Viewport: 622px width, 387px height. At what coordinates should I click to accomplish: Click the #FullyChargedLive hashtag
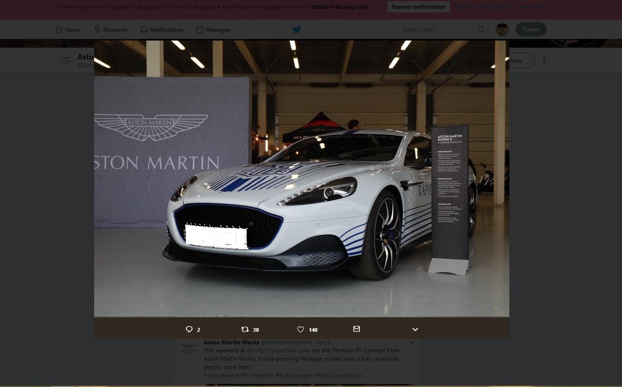click(x=338, y=375)
